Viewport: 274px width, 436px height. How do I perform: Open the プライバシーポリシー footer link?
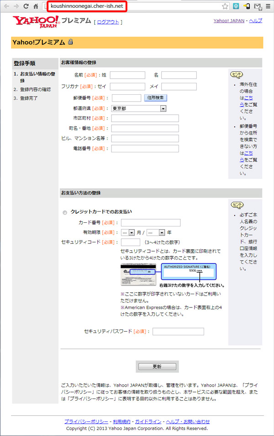(x=86, y=421)
